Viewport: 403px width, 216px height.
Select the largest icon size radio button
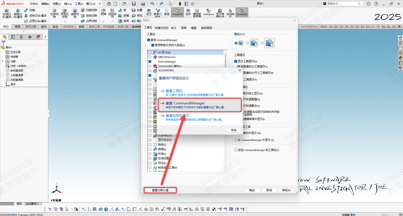(x=263, y=43)
